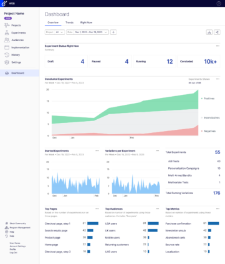Switch to the Trends tab
225x264 pixels.
coord(69,22)
